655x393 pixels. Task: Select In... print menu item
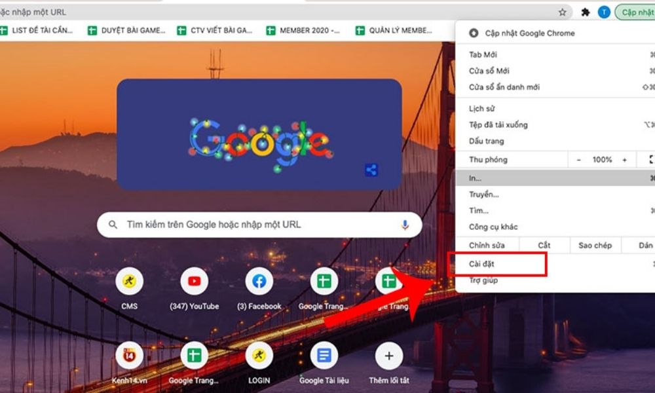tap(555, 178)
